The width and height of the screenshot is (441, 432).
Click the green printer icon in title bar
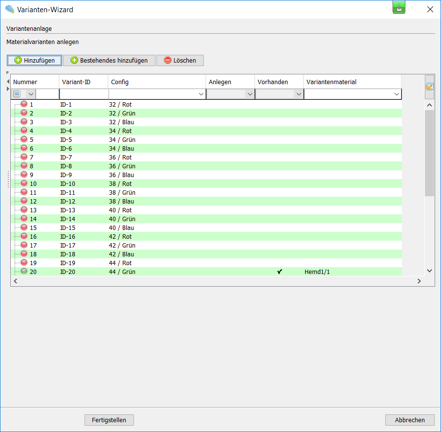(399, 7)
